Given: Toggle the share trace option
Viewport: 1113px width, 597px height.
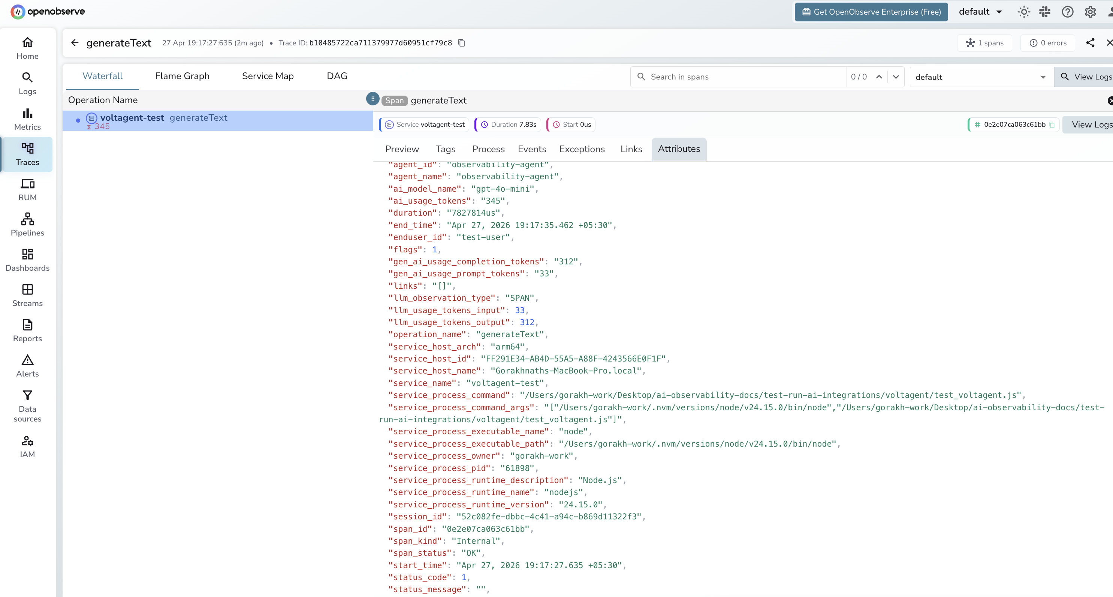Looking at the screenshot, I should click(x=1091, y=42).
